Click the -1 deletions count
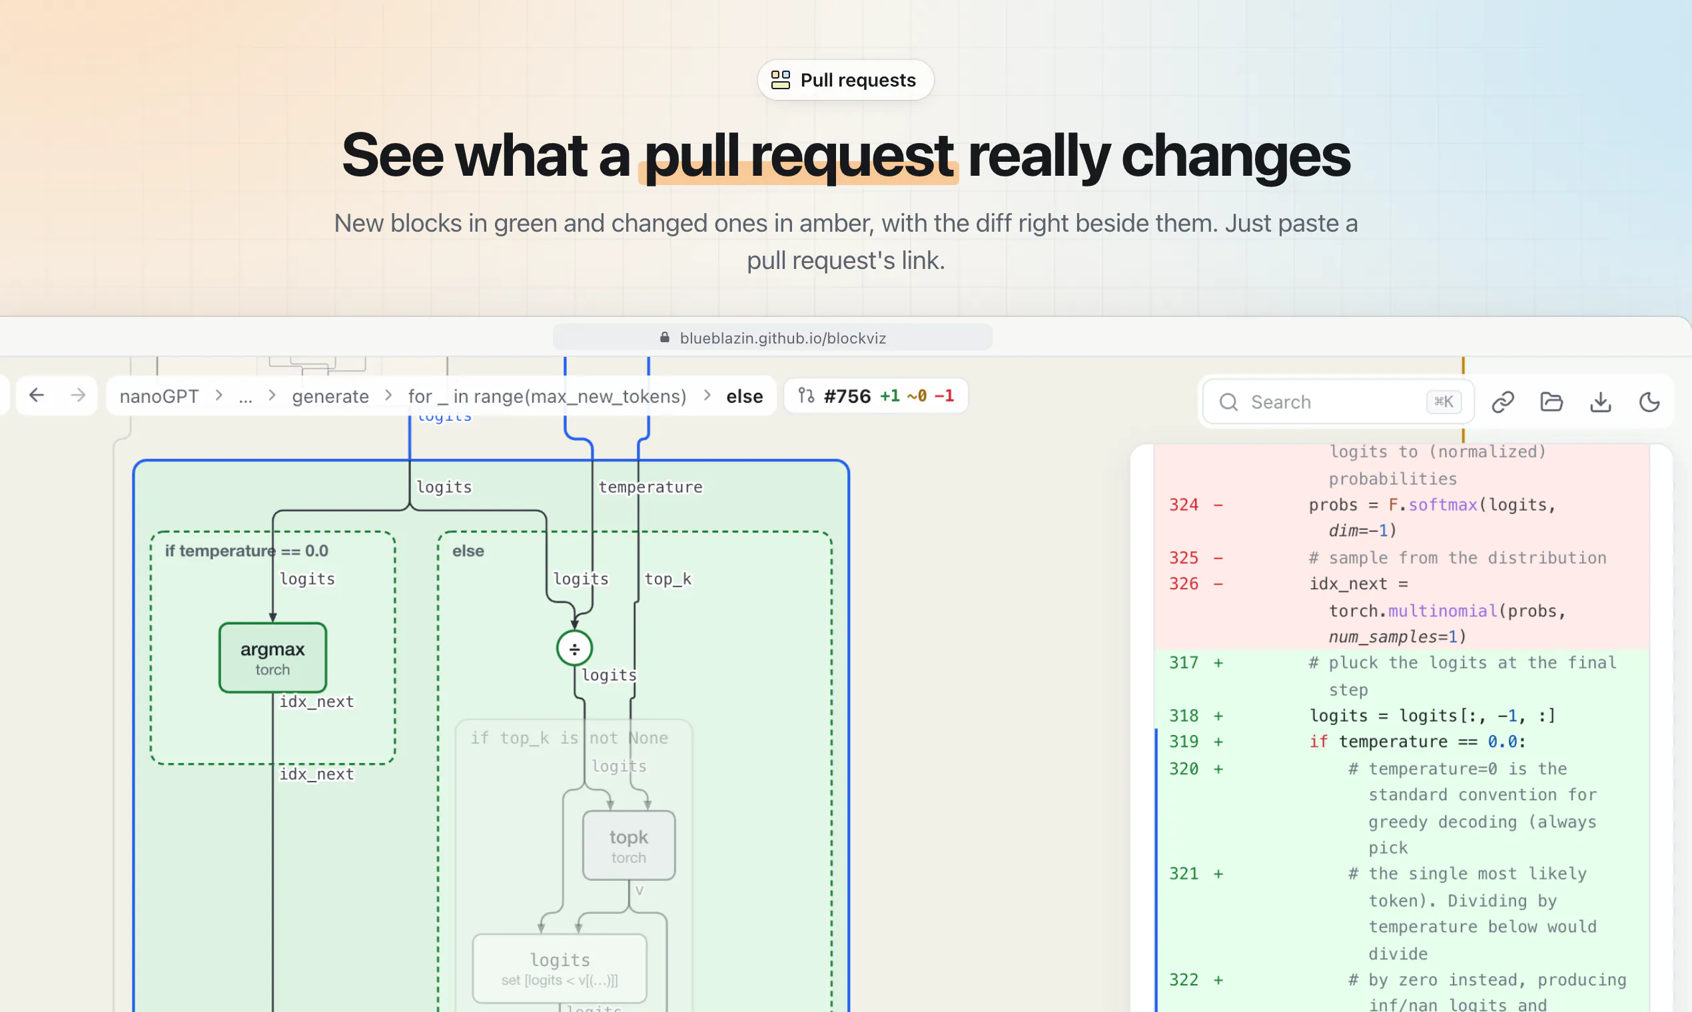 pos(944,395)
